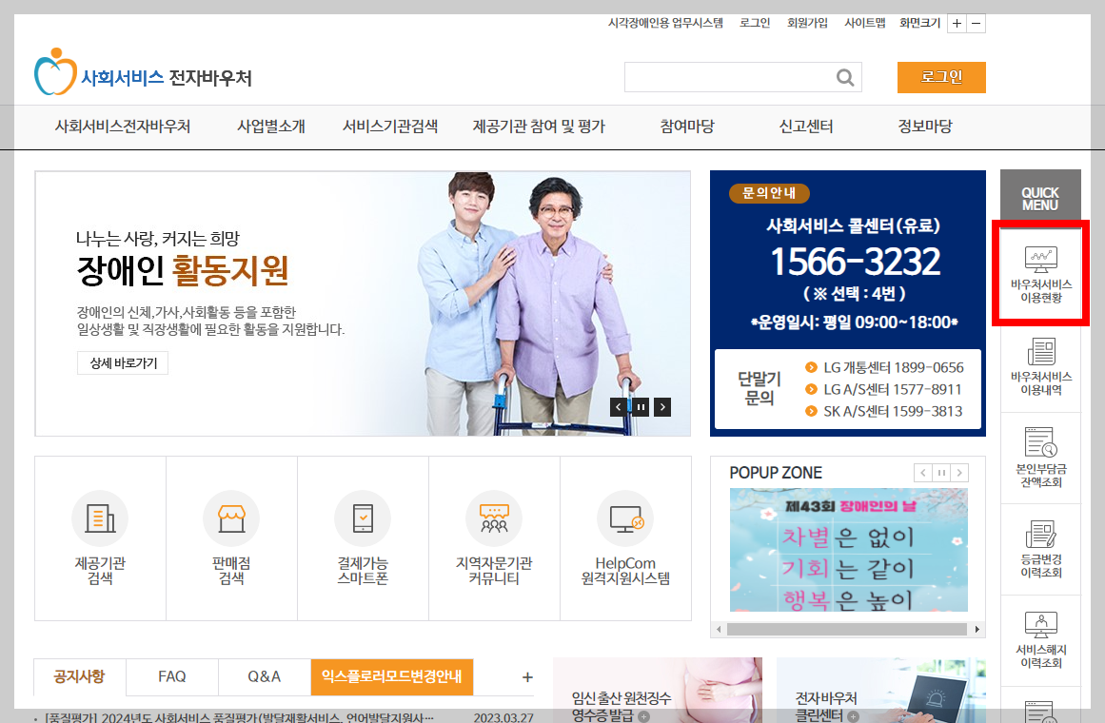Pause the POPUP ZONE rotation

point(941,473)
